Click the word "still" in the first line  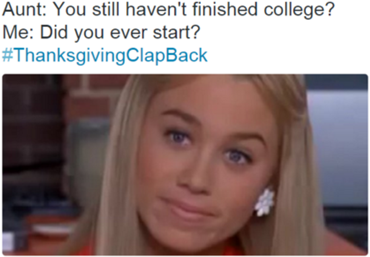105,9
